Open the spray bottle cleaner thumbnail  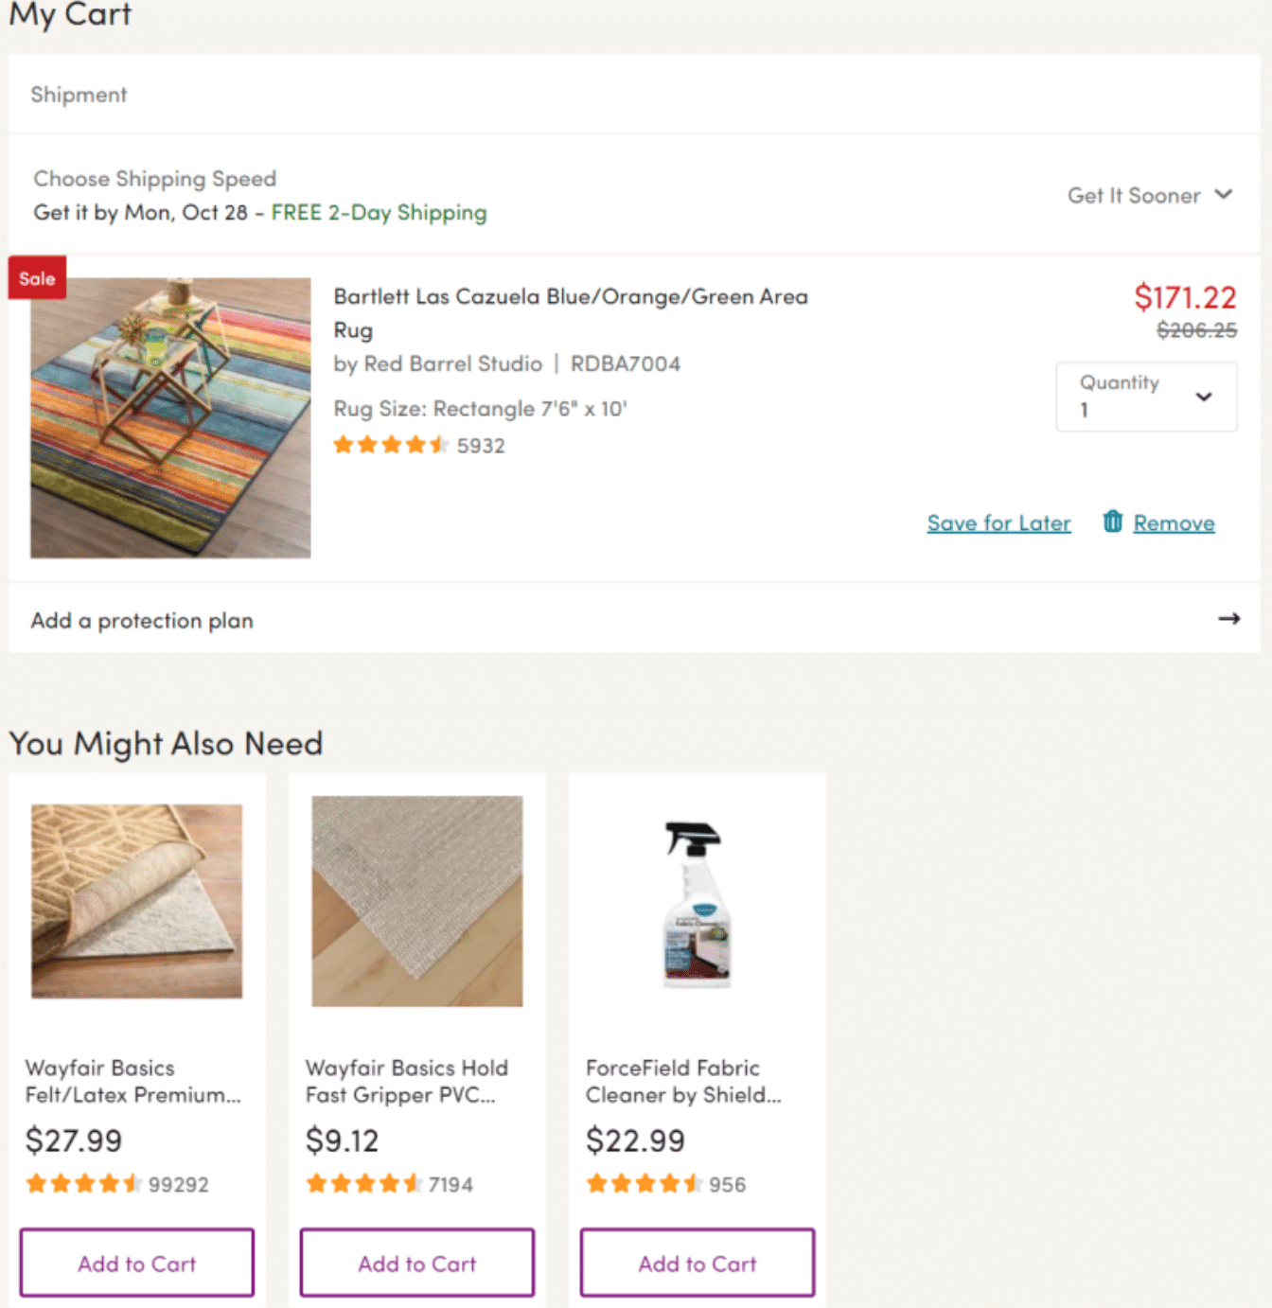(x=698, y=904)
